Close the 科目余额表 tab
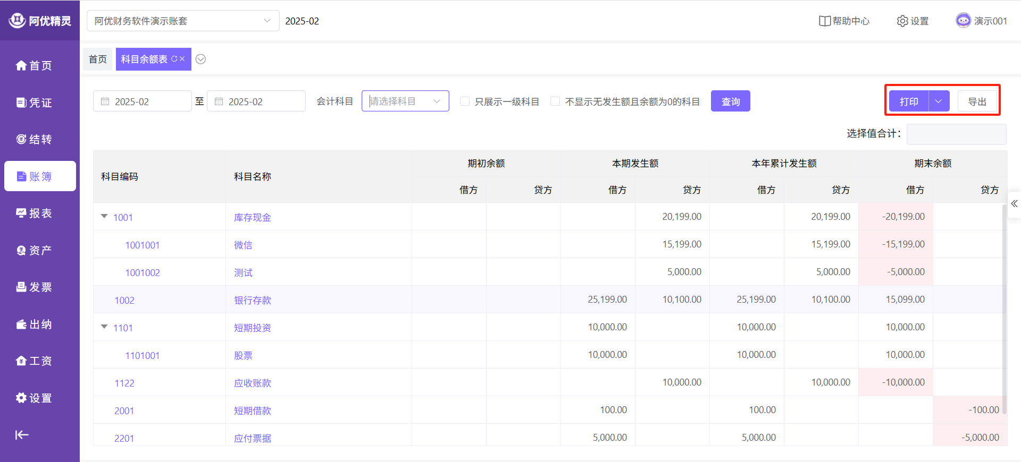Image resolution: width=1021 pixels, height=462 pixels. click(182, 59)
